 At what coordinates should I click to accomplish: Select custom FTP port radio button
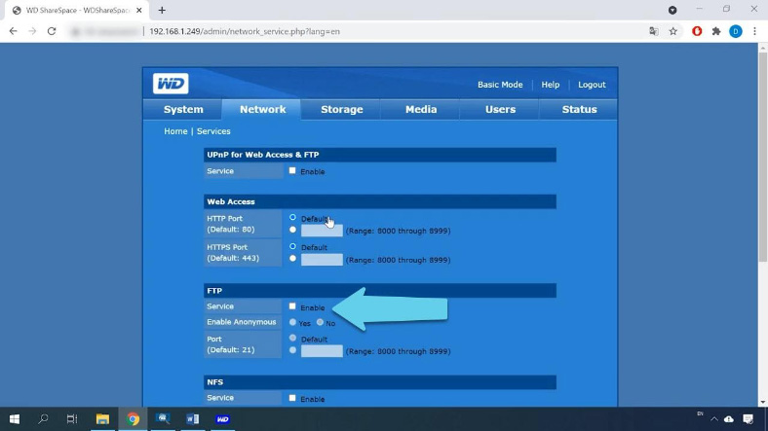[x=292, y=350]
